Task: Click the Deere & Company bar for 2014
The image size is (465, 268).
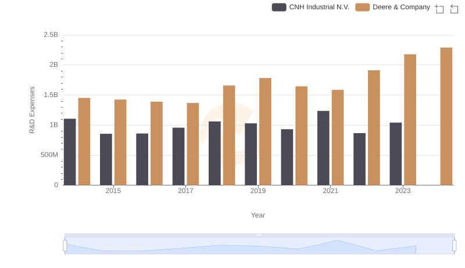Action: (84, 141)
